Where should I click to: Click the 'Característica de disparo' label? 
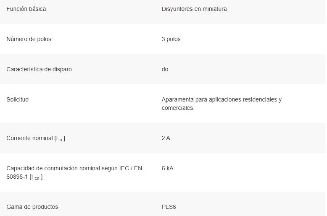click(39, 69)
